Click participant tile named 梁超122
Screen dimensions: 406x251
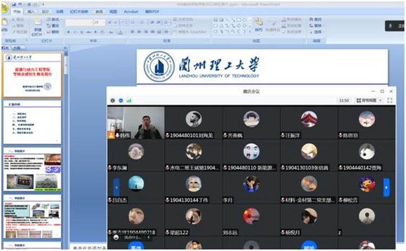(193, 222)
